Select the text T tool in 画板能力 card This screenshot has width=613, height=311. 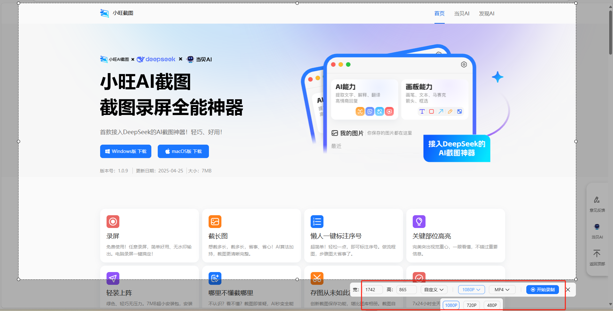click(x=422, y=111)
